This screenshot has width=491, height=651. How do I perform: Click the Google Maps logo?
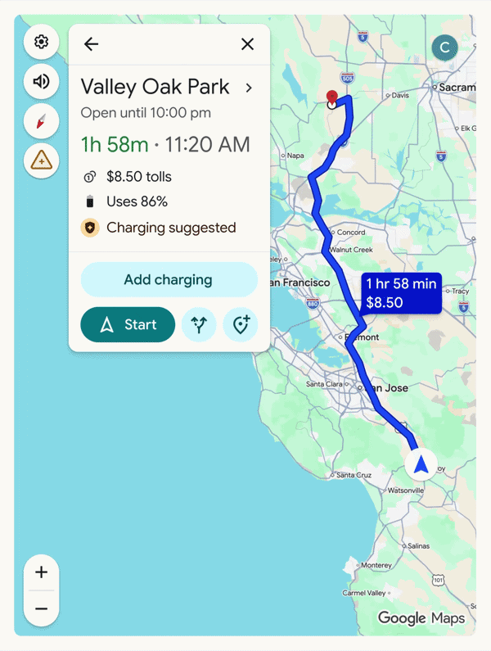[421, 618]
